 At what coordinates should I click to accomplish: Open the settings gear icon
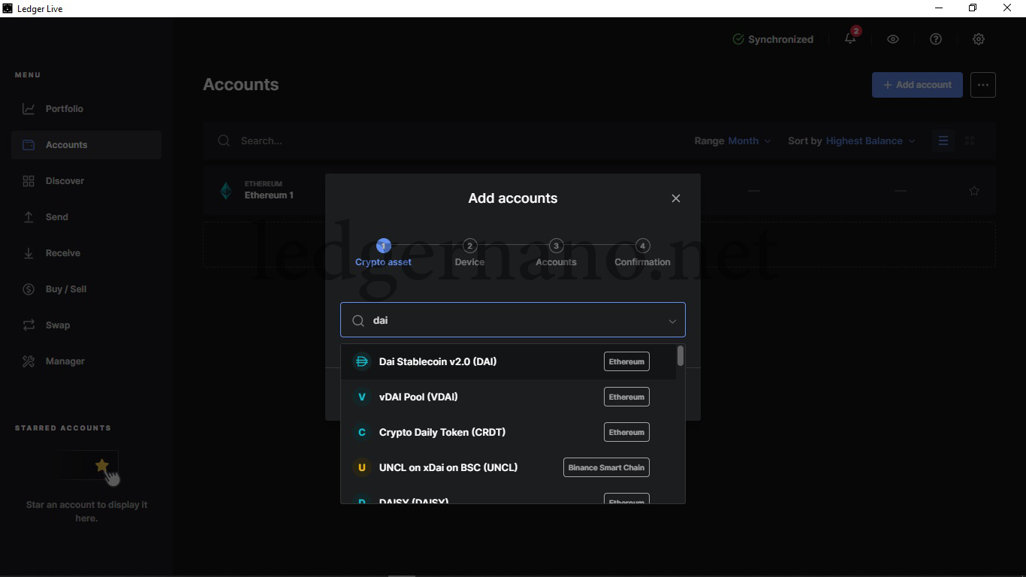979,39
